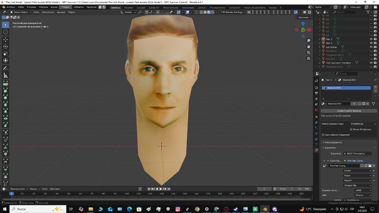The image size is (379, 213).
Task: Select the Rotate tool
Action: tap(5, 46)
